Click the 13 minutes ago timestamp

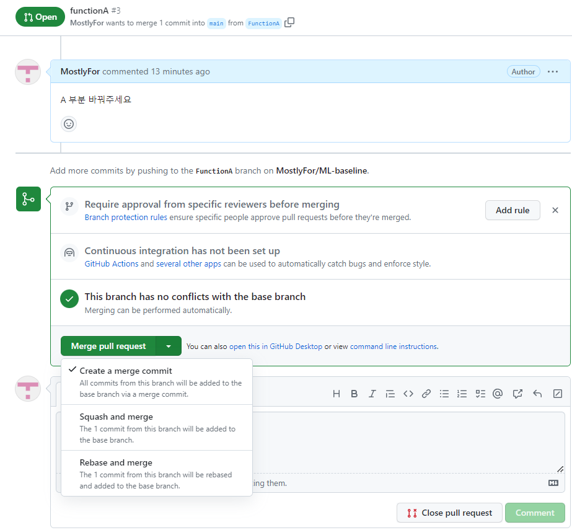180,71
